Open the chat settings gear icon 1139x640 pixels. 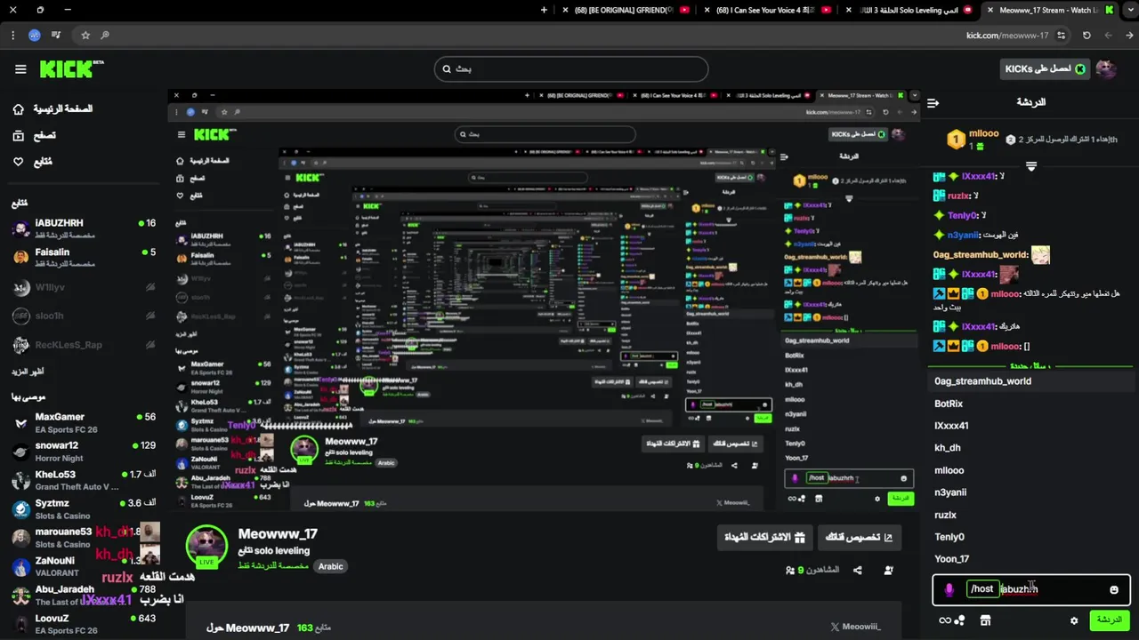point(1074,620)
